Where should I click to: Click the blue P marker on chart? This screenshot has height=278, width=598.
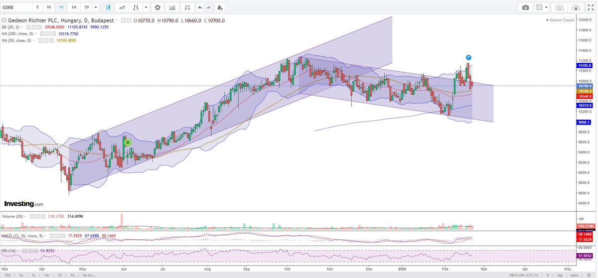[469, 58]
